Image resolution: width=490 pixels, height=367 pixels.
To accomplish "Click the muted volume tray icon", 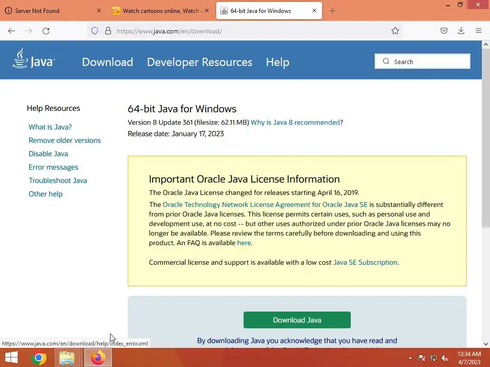I will 445,358.
